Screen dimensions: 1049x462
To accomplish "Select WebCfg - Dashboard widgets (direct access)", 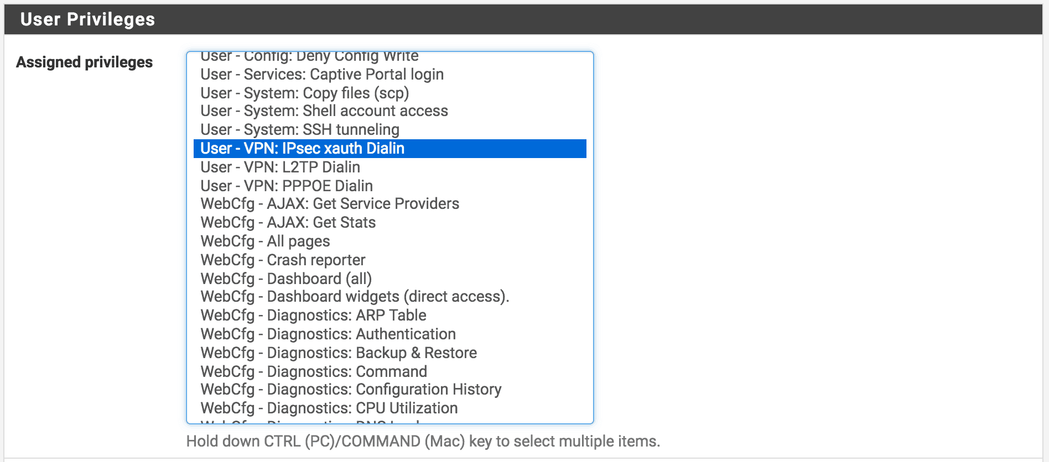I will coord(390,297).
